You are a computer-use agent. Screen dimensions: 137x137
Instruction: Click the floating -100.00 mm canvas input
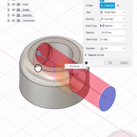tap(74, 66)
